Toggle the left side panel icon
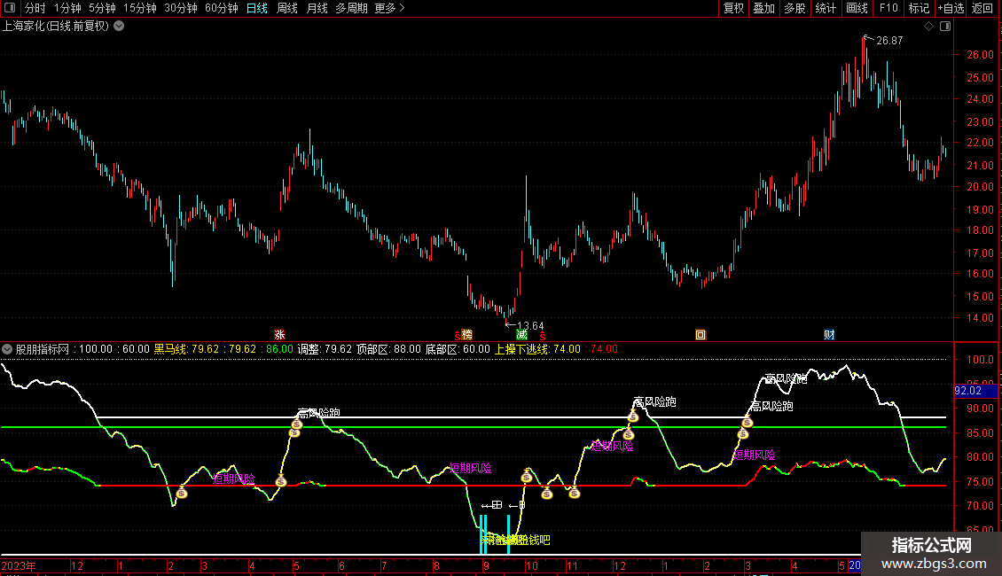This screenshot has height=576, width=1002. 10,8
